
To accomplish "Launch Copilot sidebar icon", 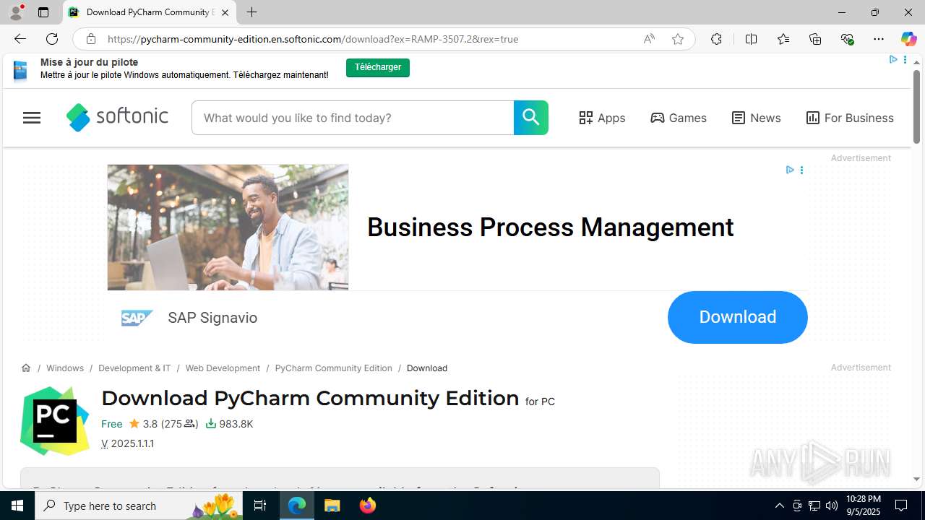I will (908, 39).
